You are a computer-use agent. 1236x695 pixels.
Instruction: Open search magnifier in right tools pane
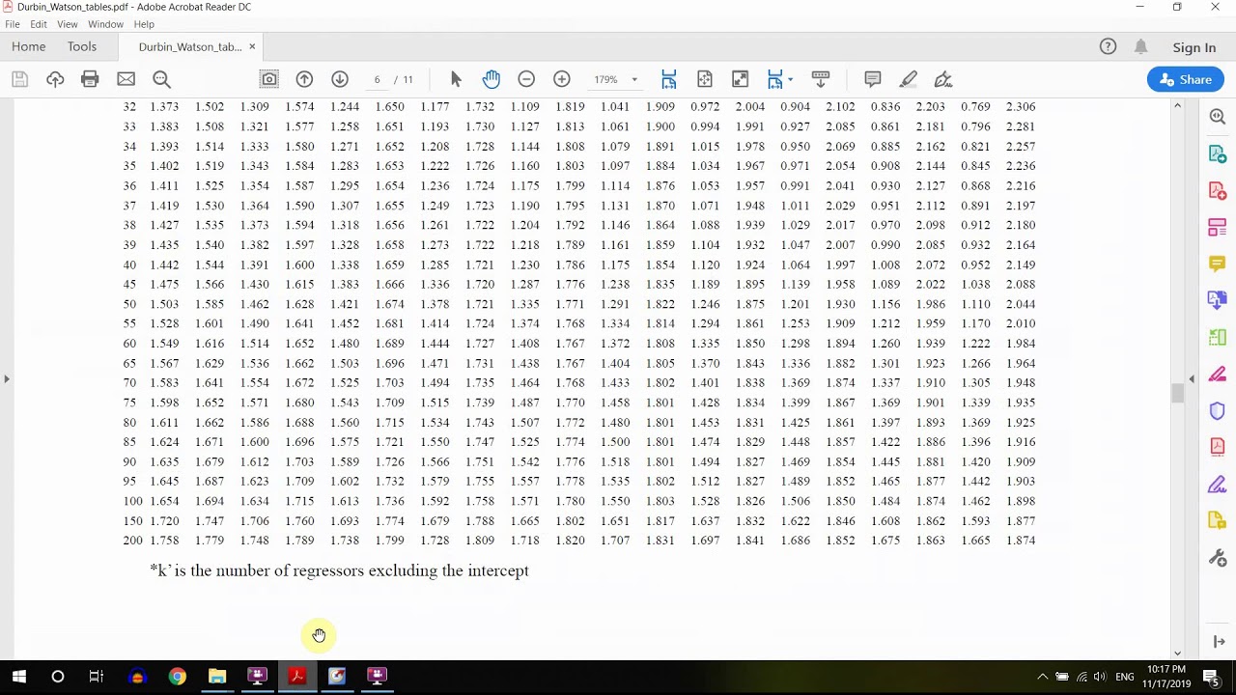pos(1217,117)
